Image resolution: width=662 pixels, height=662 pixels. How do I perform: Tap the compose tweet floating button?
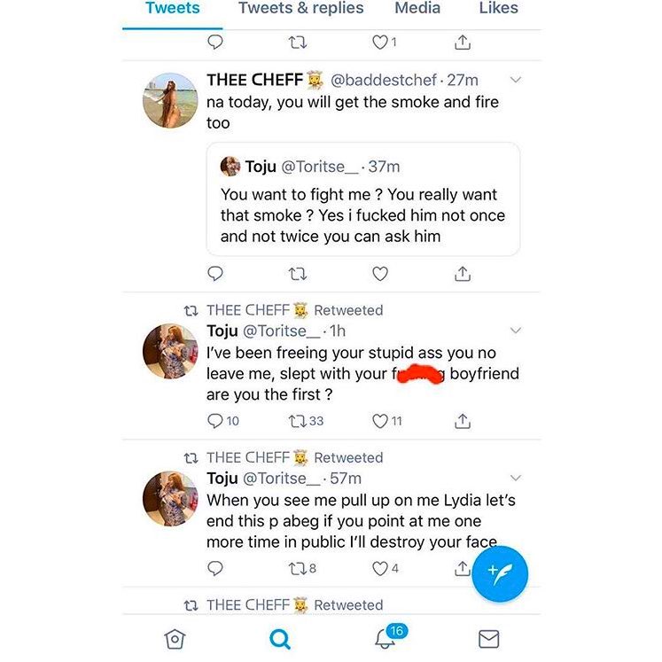point(500,573)
